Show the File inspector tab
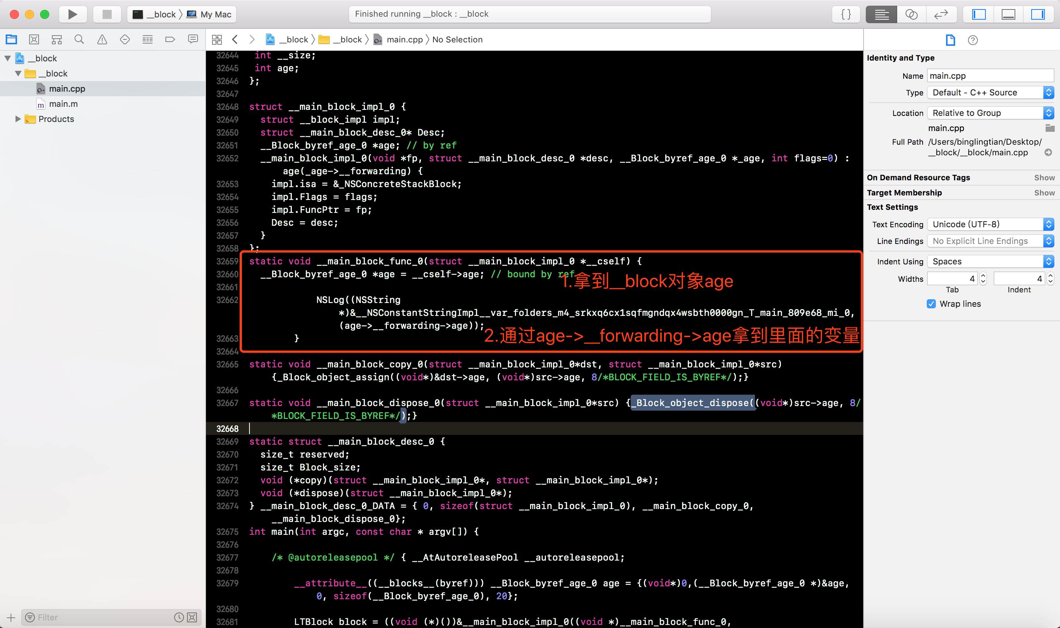1060x628 pixels. coord(951,40)
